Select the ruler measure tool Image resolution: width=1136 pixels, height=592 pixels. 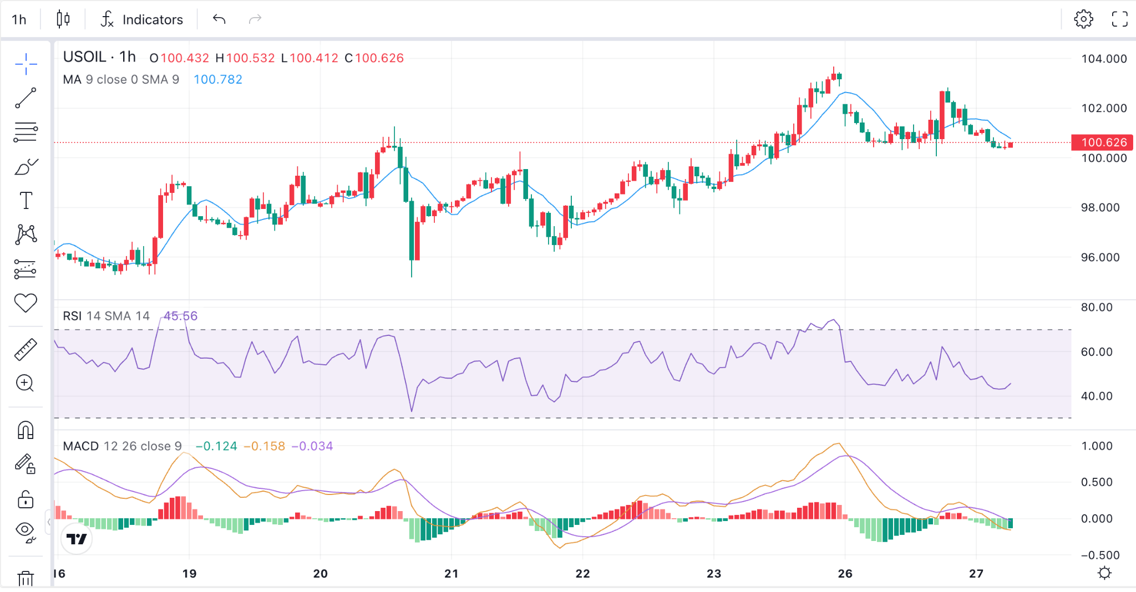pos(26,350)
